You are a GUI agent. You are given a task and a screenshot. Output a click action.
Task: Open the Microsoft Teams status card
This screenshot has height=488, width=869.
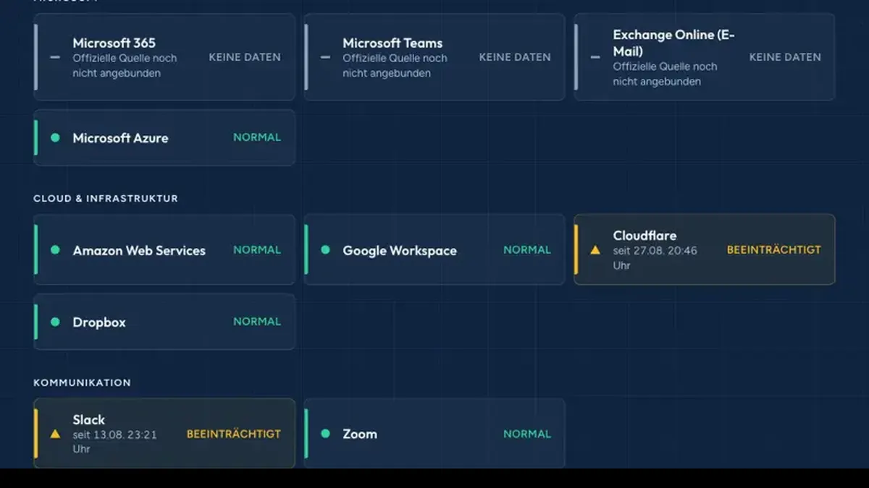pyautogui.click(x=434, y=57)
